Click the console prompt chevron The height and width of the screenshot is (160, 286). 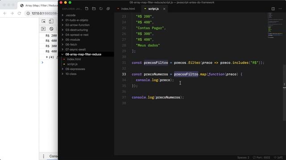click(42, 63)
